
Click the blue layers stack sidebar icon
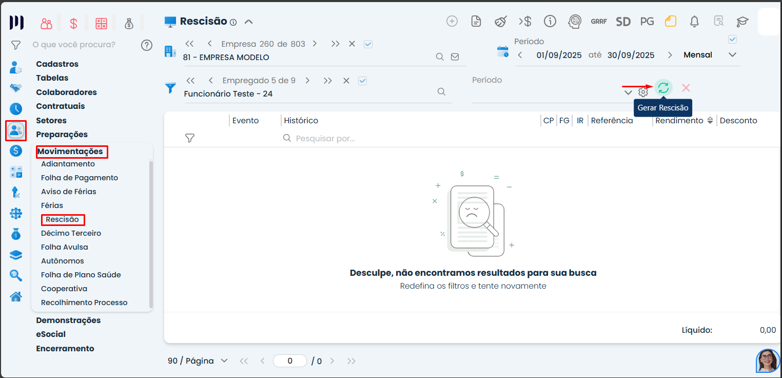[x=16, y=255]
